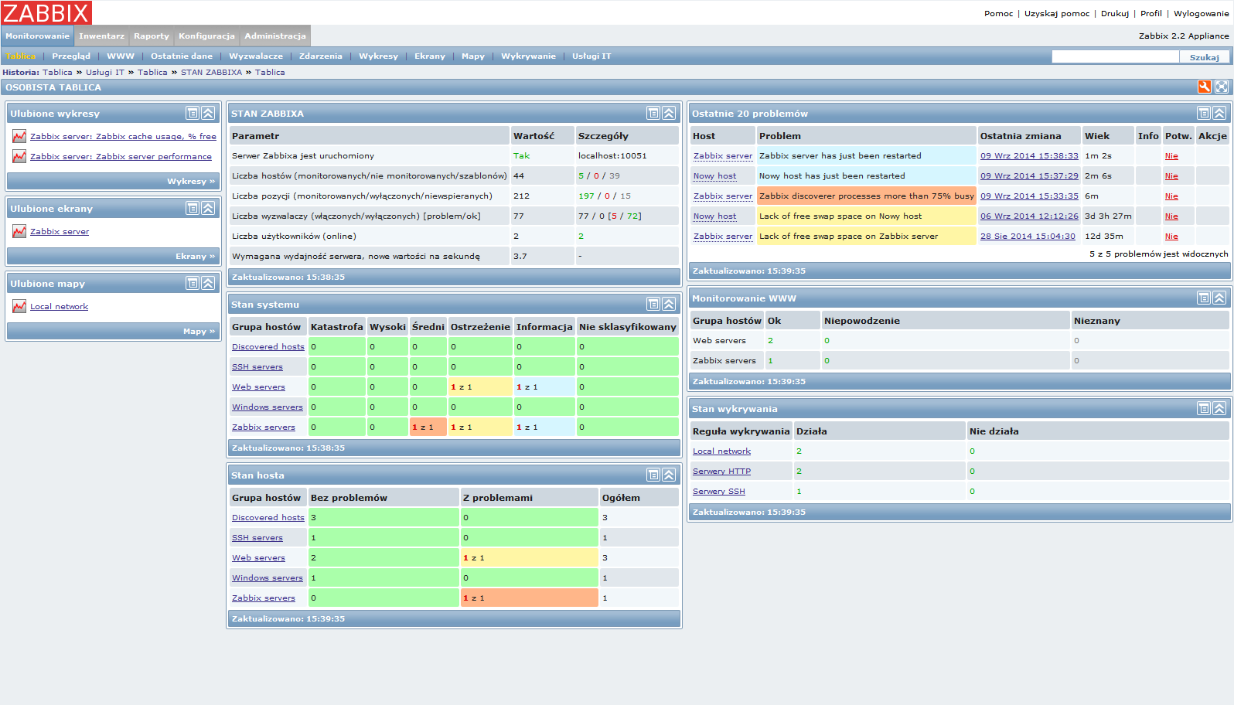Screen dimensions: 1234x705
Task: Collapse the STAN ZABBIXA widget
Action: [x=669, y=113]
